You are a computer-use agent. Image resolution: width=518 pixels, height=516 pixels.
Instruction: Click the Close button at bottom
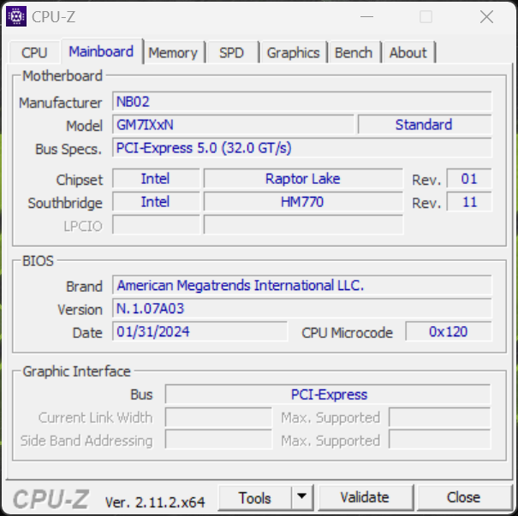463,497
